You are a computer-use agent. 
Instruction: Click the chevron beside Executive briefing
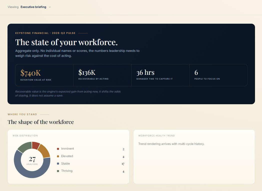tap(50, 7)
